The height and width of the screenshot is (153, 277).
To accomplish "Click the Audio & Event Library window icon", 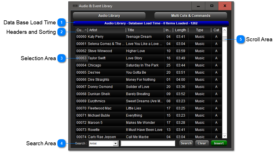I will click(75, 6).
